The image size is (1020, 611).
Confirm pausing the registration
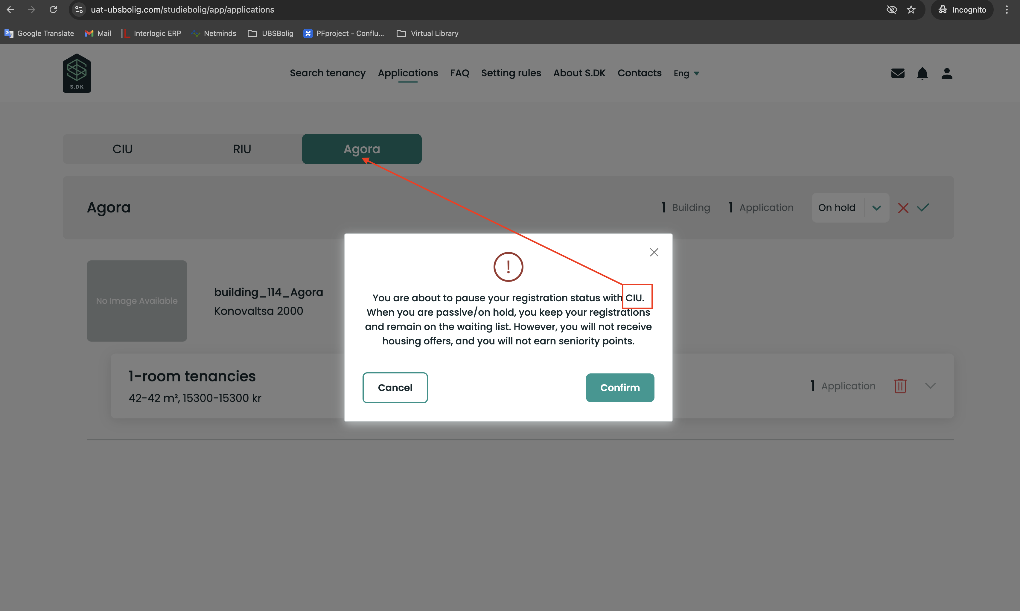point(620,387)
